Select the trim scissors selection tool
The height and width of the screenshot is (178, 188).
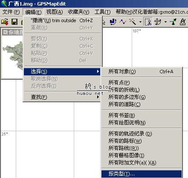[148, 22]
